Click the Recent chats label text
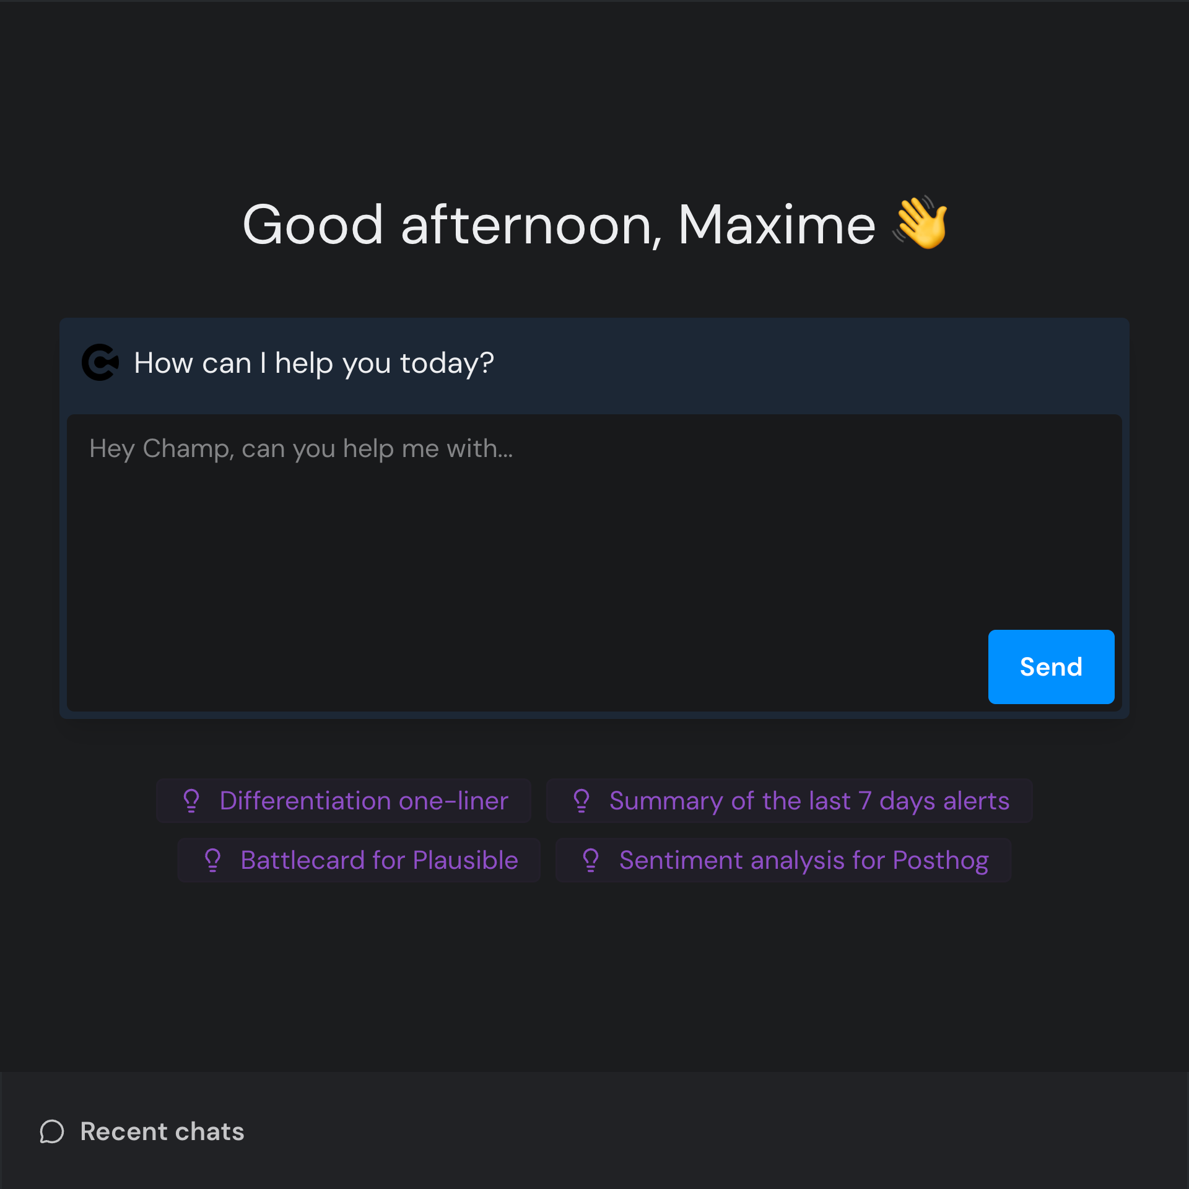The image size is (1189, 1189). (162, 1131)
